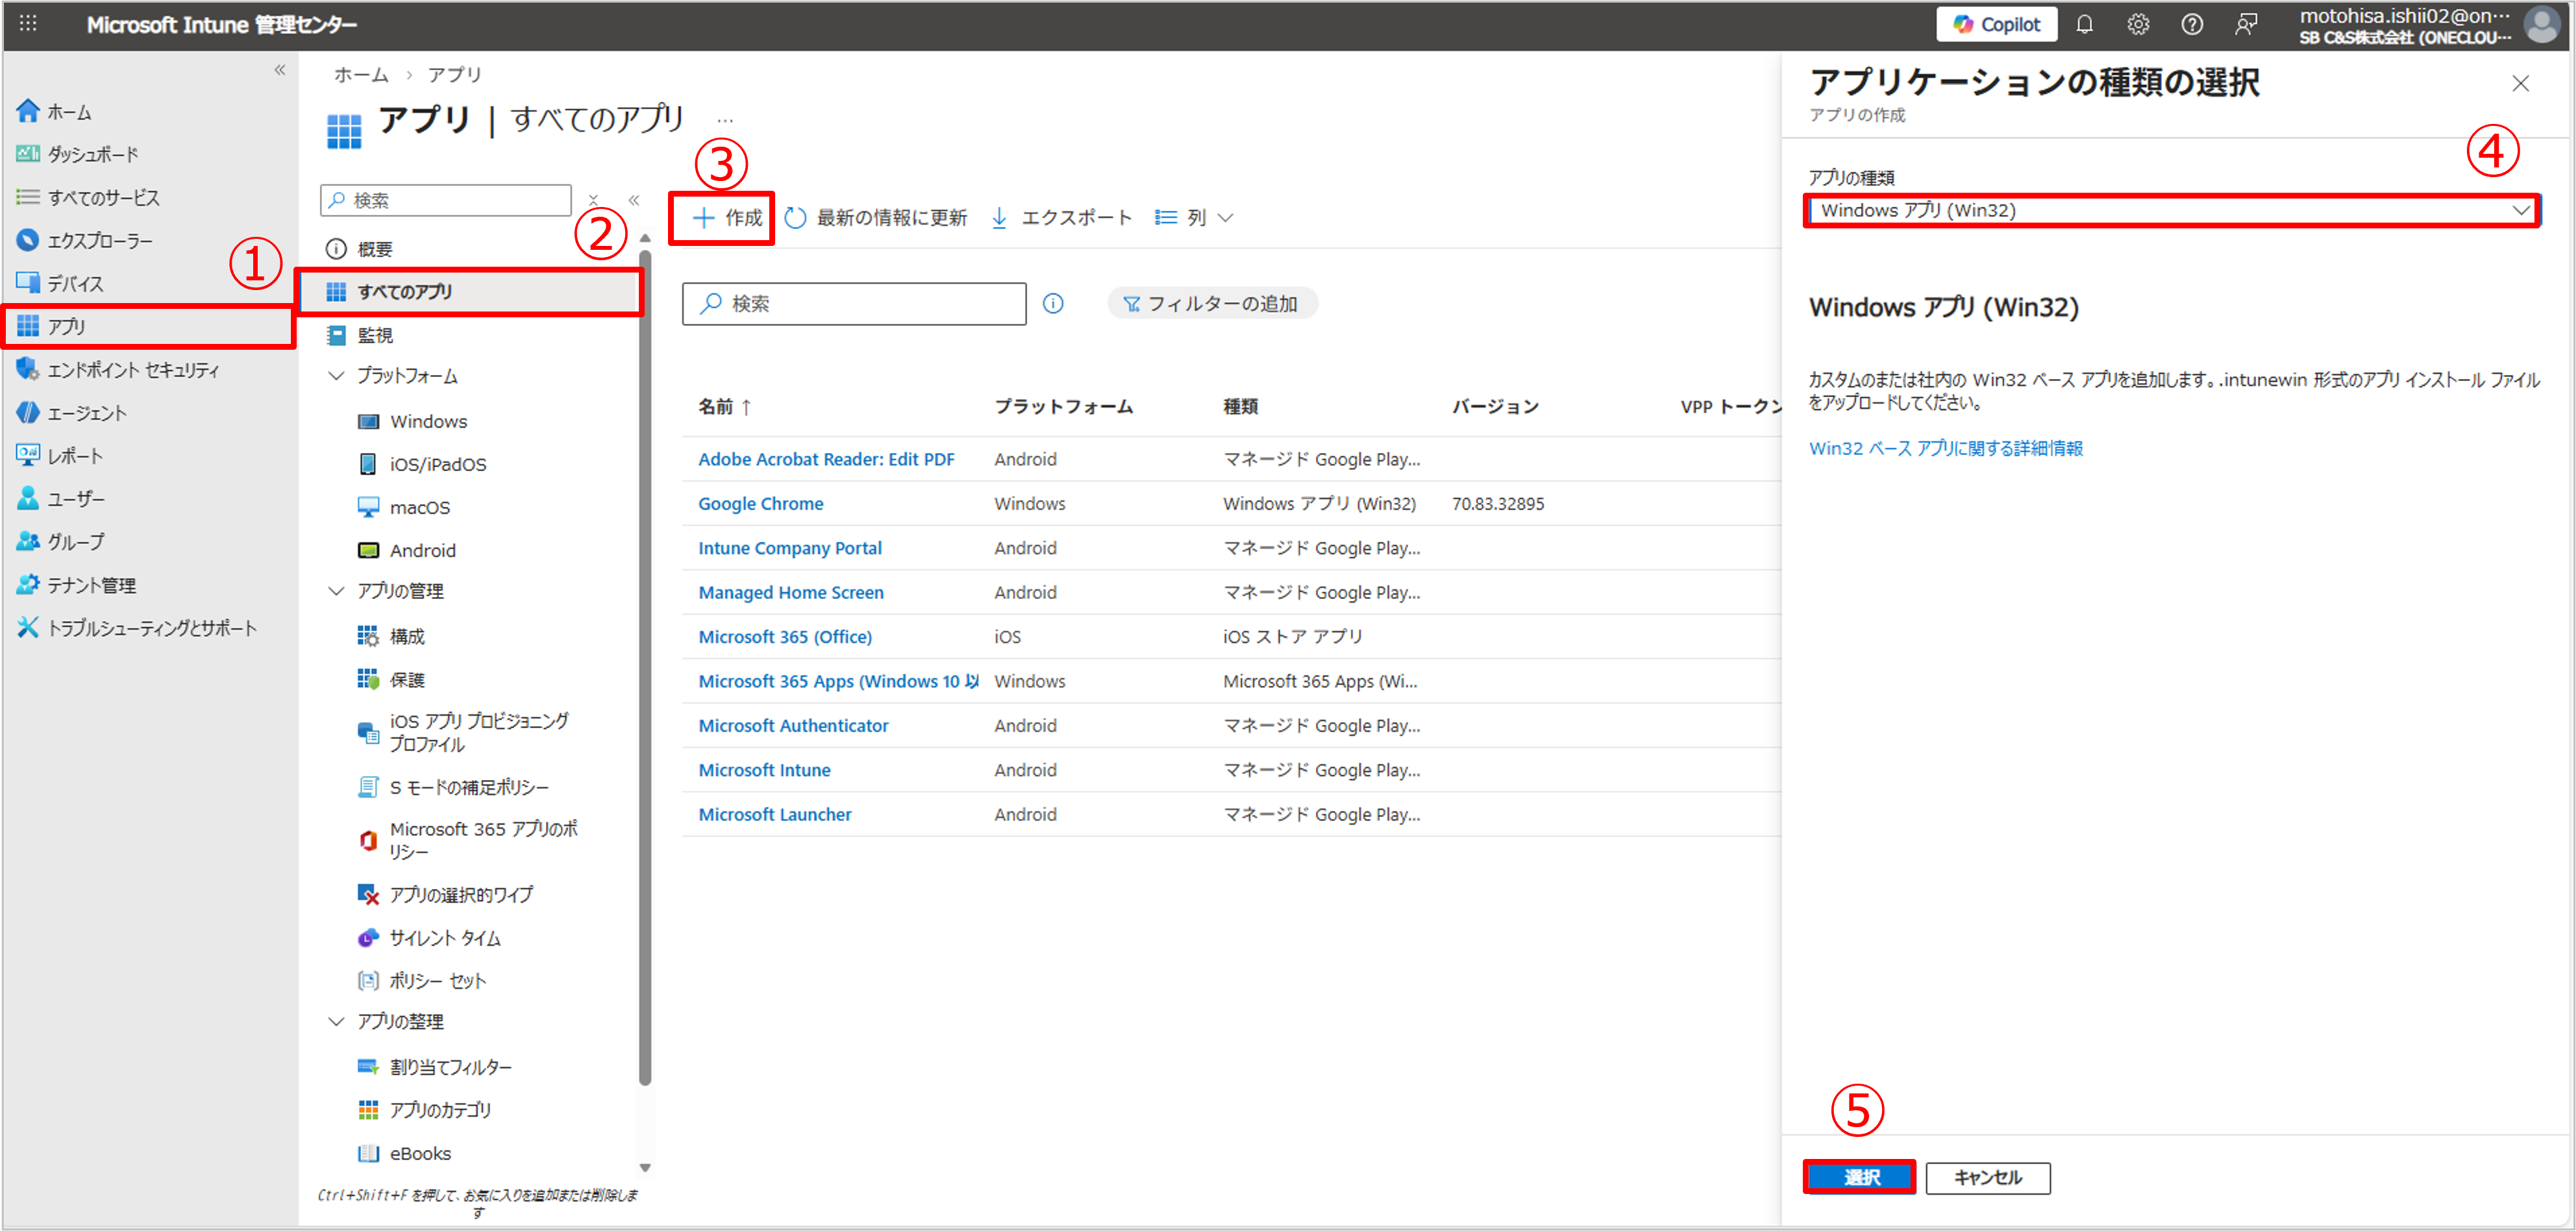Click the blue Select button
This screenshot has width=2576, height=1231.
pos(1859,1178)
